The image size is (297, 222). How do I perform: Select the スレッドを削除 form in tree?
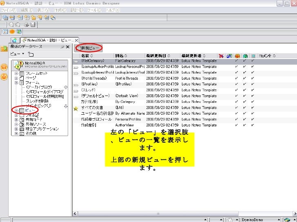click(37, 101)
